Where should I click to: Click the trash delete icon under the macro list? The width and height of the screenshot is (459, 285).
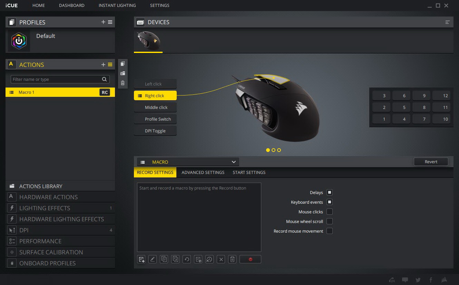pyautogui.click(x=233, y=259)
